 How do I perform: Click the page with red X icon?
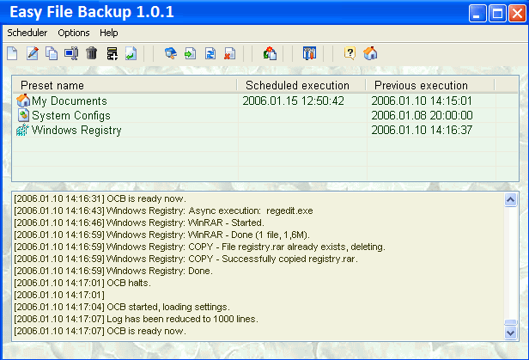click(230, 53)
